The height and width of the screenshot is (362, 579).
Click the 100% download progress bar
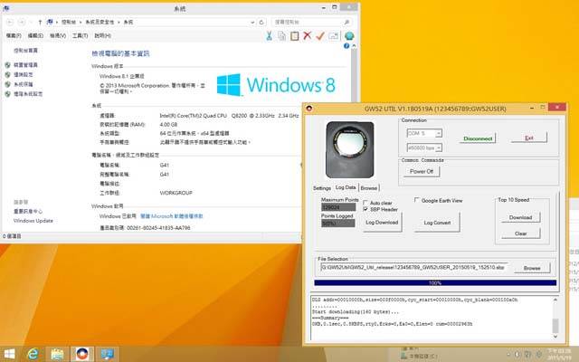(x=434, y=282)
